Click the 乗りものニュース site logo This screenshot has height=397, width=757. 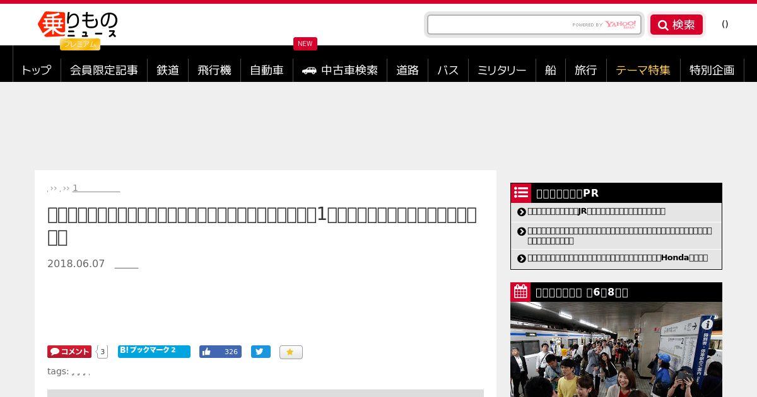point(78,25)
